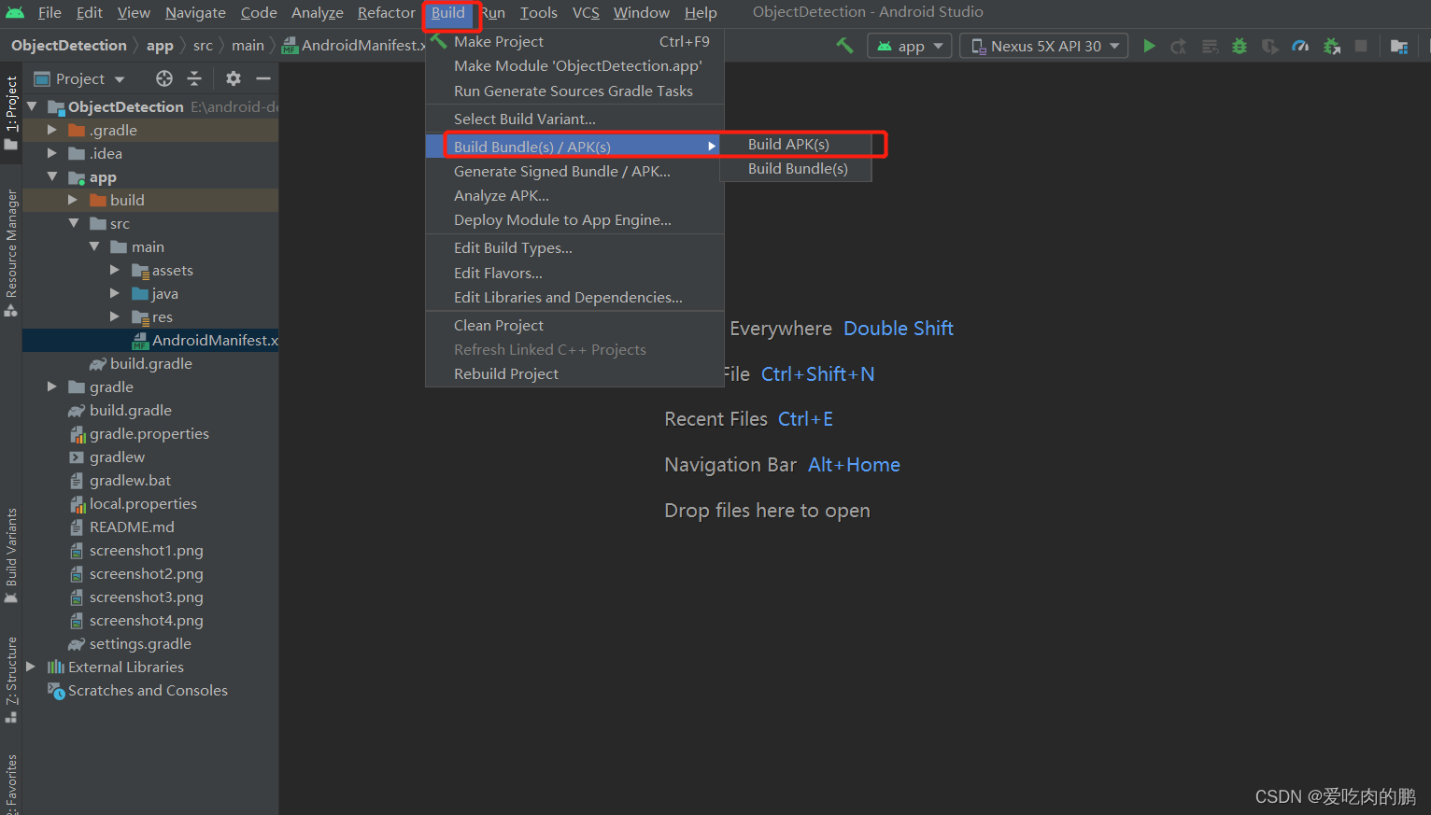
Task: Click the 1: Project side tab
Action: click(11, 112)
